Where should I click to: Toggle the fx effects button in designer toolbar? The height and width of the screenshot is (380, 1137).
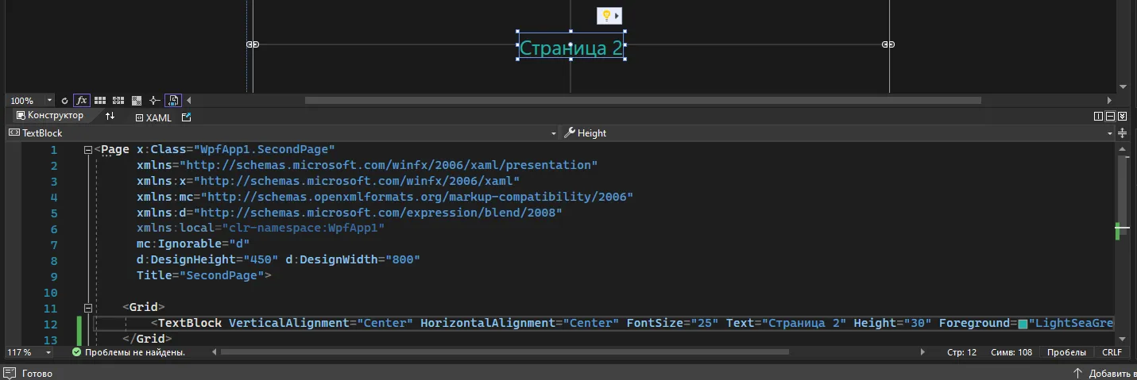pyautogui.click(x=82, y=101)
